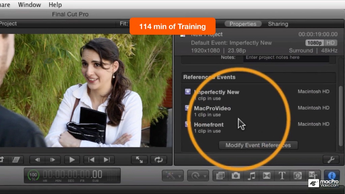Play the video in the viewer
This screenshot has height=194, width=345.
(x=72, y=160)
